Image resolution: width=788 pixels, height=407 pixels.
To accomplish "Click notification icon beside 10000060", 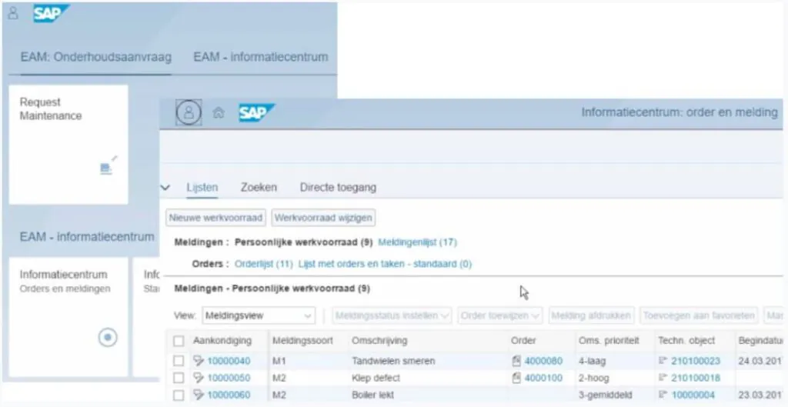I will [199, 395].
